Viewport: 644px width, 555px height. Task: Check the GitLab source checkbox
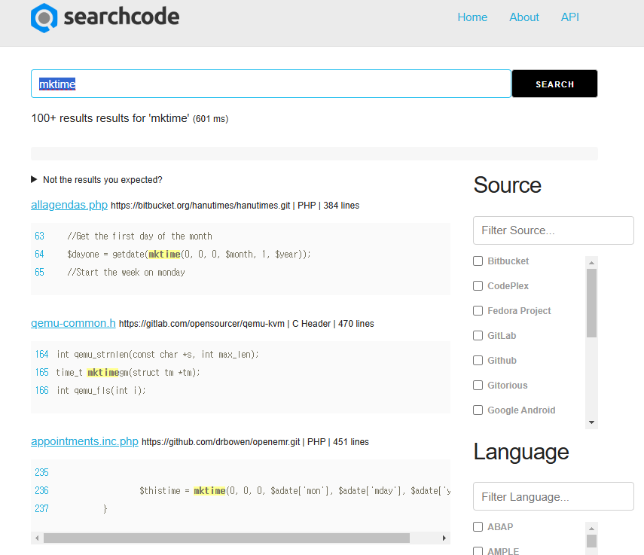[478, 335]
